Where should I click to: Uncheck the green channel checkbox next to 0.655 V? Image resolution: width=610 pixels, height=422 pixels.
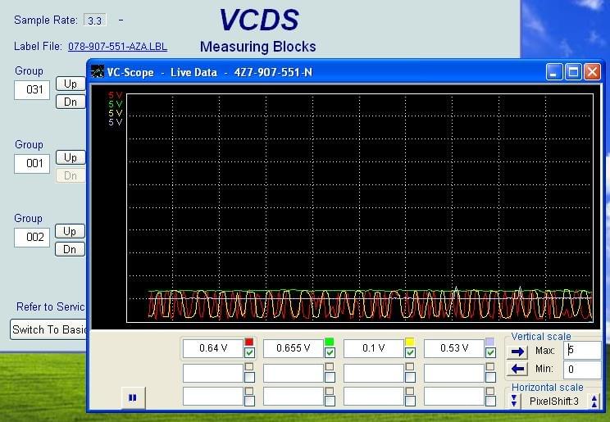330,353
